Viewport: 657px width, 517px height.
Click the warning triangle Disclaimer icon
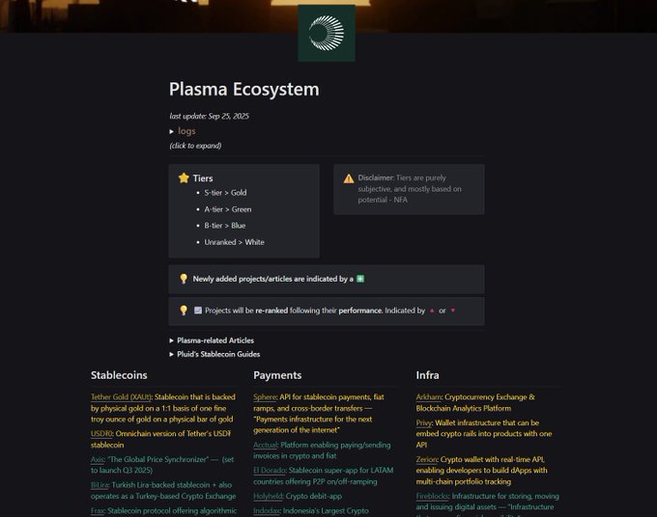tap(349, 178)
